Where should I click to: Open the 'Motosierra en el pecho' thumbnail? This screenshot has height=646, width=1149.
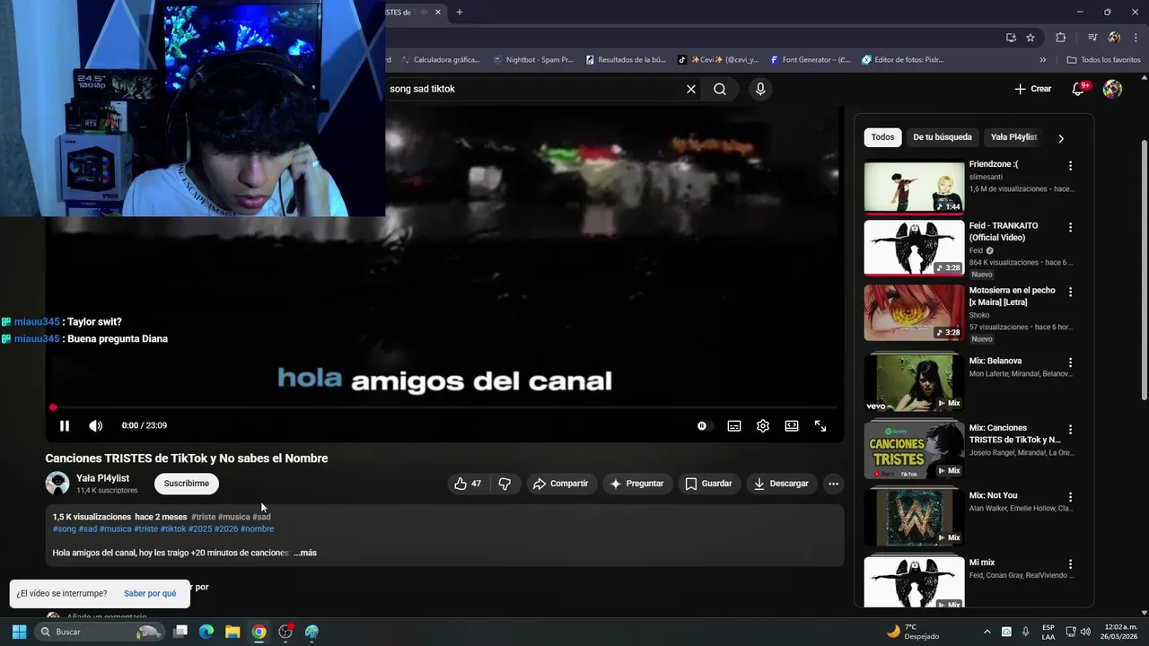click(914, 312)
